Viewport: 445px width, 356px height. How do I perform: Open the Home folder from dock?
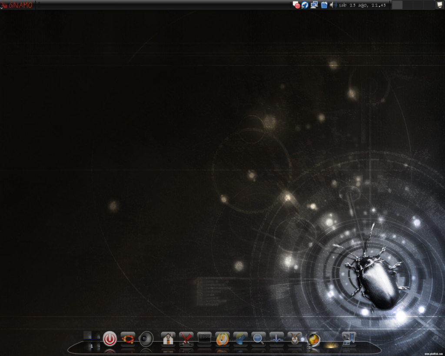click(168, 338)
